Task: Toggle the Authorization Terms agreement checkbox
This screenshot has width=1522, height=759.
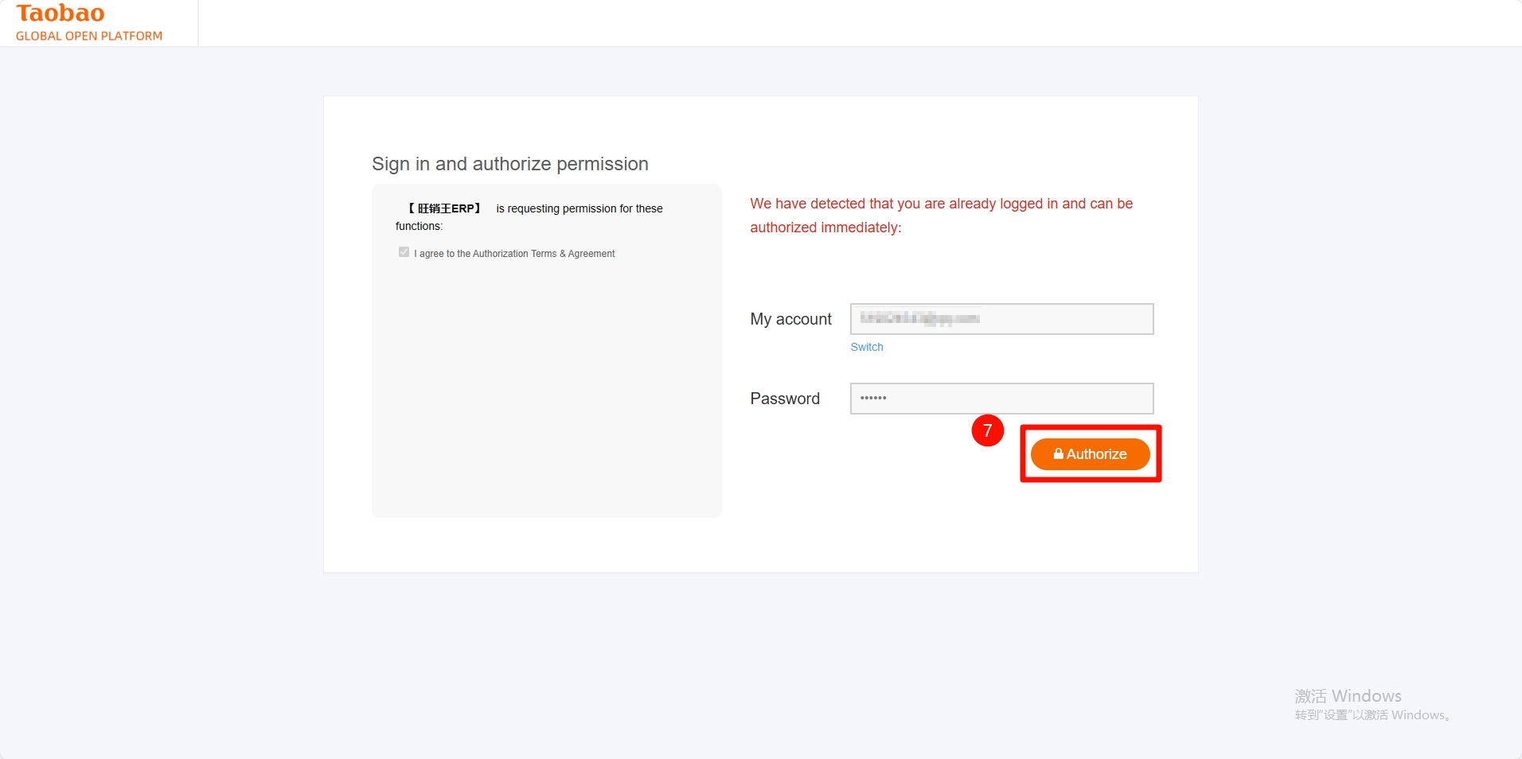Action: tap(404, 252)
